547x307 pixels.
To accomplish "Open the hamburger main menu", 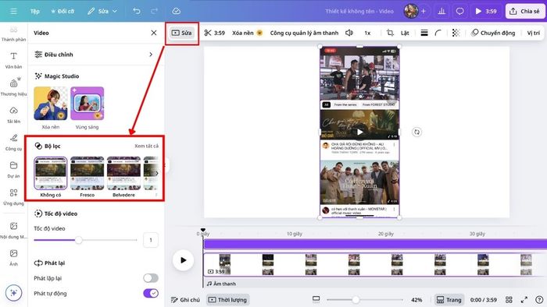I will [x=13, y=11].
